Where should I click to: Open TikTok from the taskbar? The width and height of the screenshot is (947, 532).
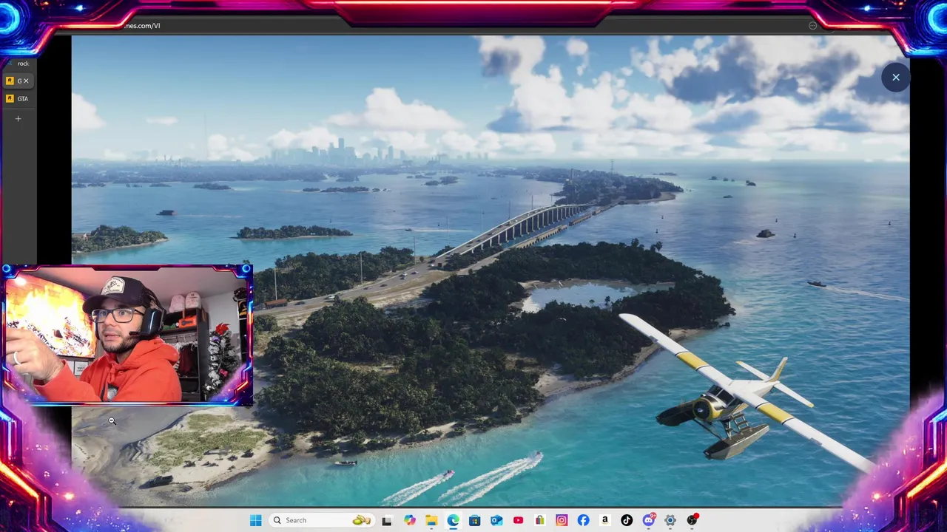(627, 520)
